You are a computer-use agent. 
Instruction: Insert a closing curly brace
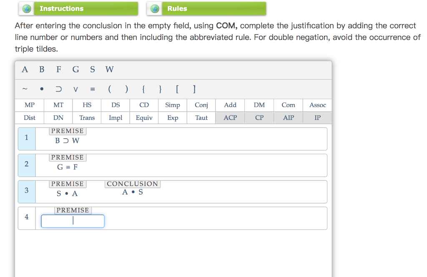pos(160,89)
